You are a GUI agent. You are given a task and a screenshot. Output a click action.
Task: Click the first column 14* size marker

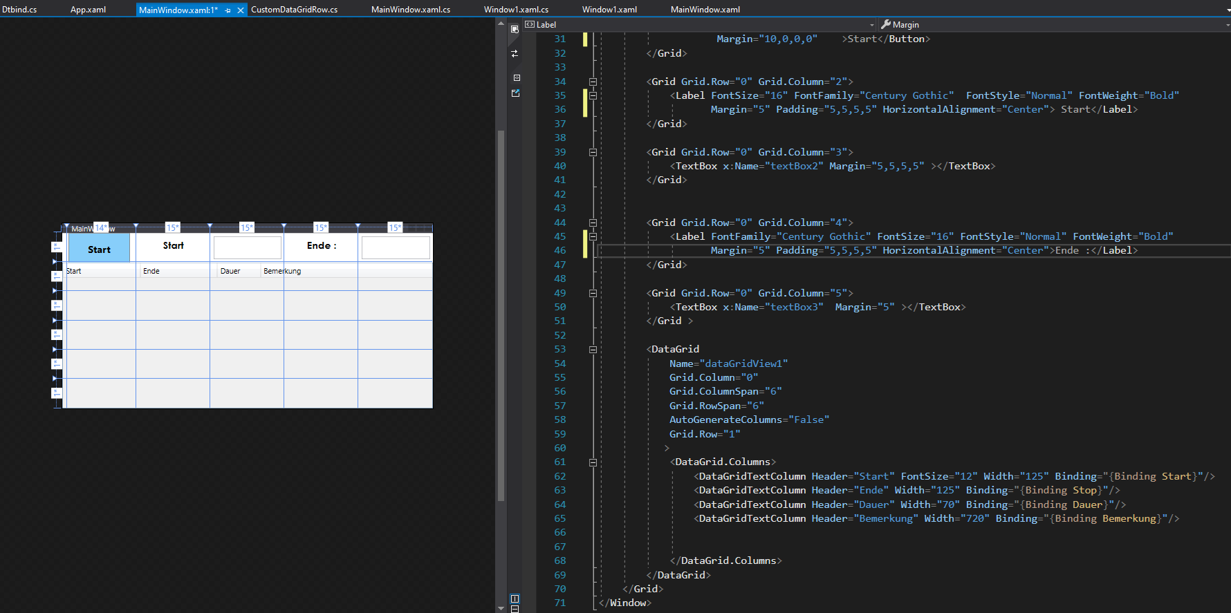pos(101,228)
